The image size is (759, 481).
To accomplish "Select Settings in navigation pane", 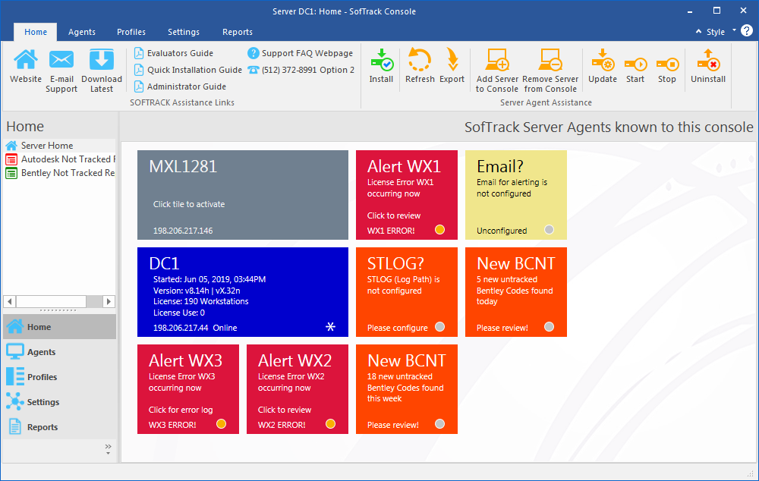I will pyautogui.click(x=59, y=402).
